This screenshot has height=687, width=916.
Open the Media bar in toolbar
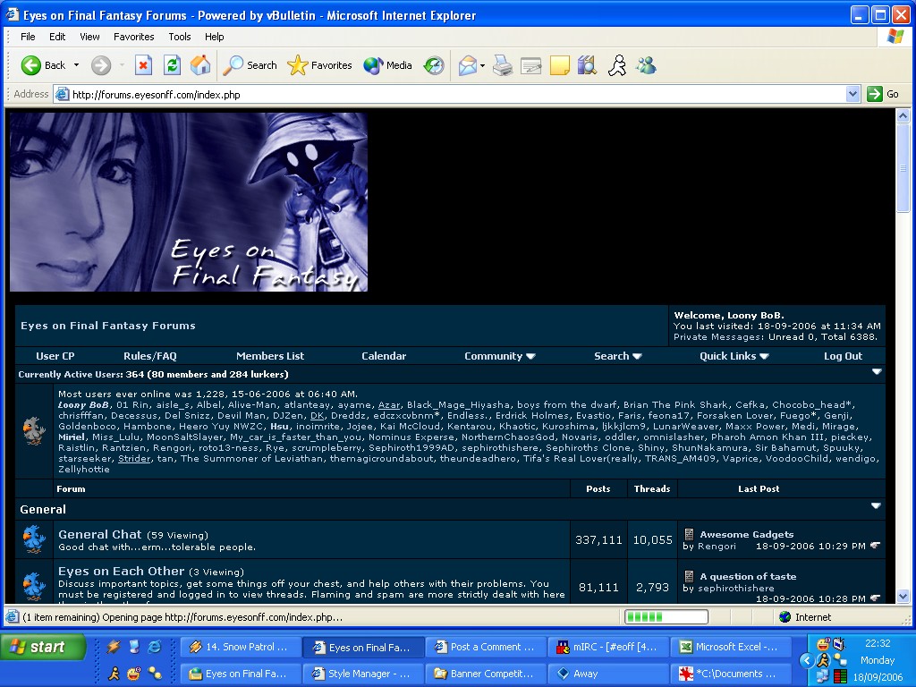[x=388, y=65]
